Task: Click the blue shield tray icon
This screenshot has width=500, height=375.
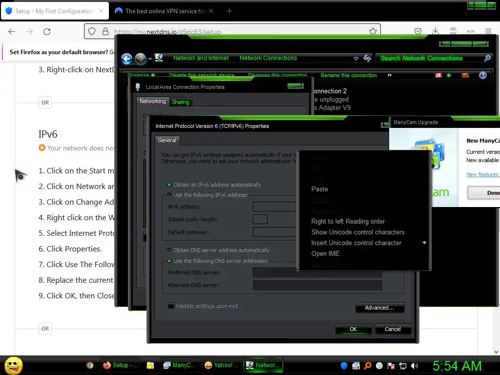Action: [x=344, y=366]
